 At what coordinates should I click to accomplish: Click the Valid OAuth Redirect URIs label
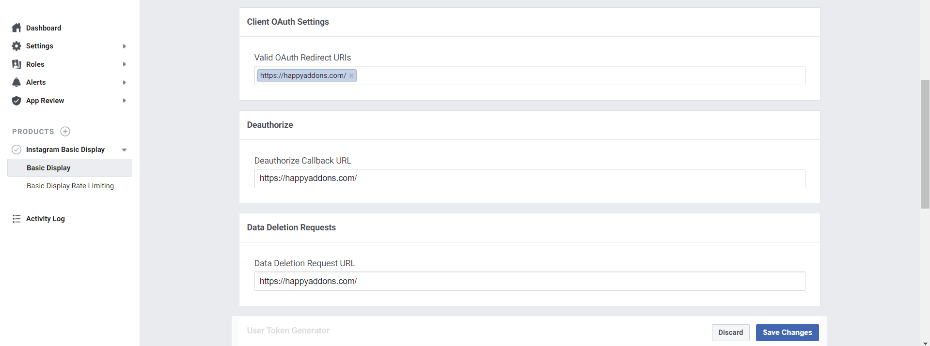(x=302, y=58)
